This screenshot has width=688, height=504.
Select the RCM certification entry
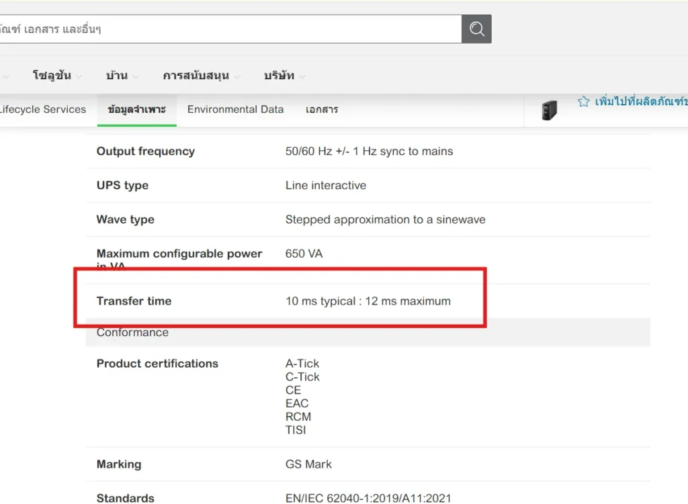(x=298, y=417)
